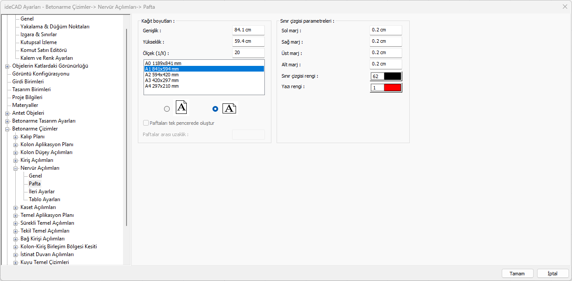
Task: Collapse the Nervür Açılımları tree node
Action: click(15, 168)
